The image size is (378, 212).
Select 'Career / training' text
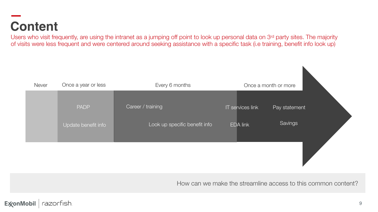(x=144, y=107)
